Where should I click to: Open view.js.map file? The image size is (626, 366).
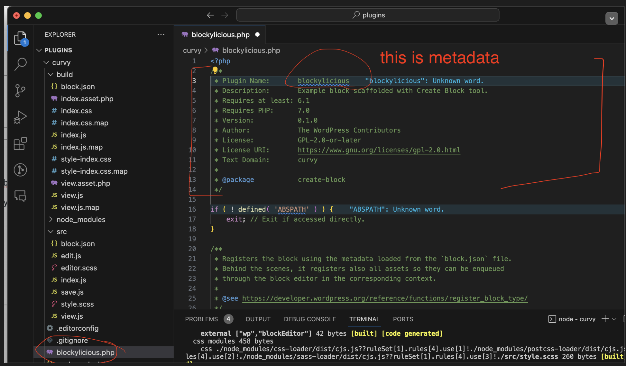(x=80, y=207)
